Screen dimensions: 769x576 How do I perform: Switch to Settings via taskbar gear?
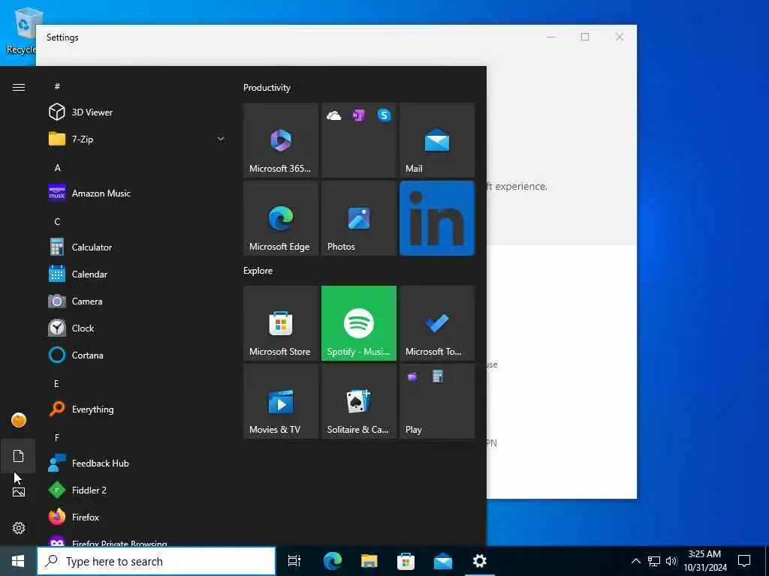pos(479,561)
